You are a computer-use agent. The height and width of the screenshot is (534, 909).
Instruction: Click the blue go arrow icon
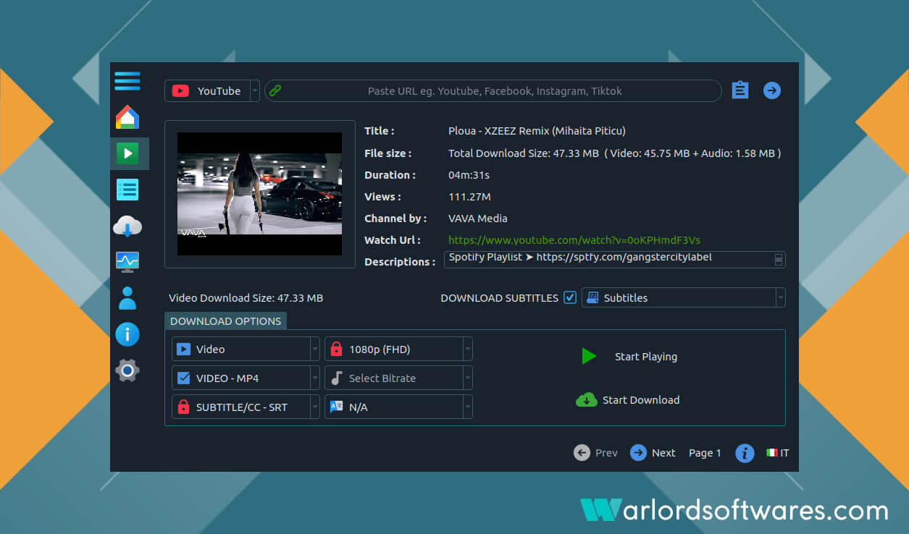pyautogui.click(x=772, y=90)
